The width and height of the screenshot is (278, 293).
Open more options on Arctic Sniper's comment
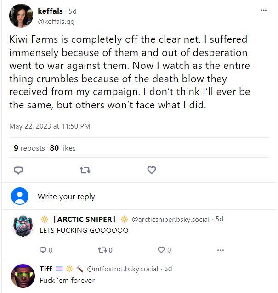(220, 250)
